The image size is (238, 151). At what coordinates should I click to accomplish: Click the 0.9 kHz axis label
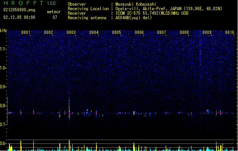click(x=3, y=87)
